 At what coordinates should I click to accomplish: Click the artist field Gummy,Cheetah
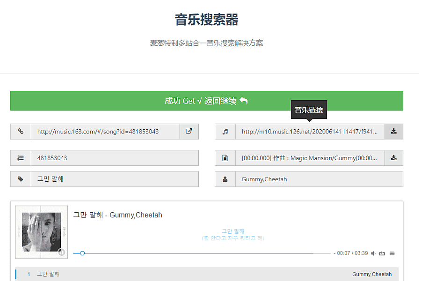click(319, 179)
